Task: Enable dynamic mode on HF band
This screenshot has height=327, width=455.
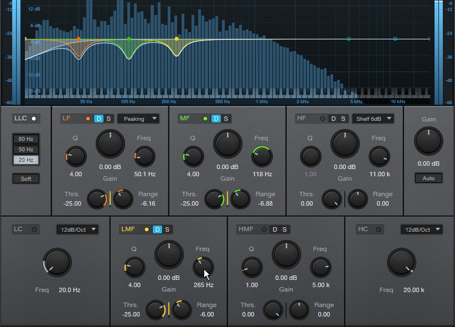Action: click(x=333, y=119)
